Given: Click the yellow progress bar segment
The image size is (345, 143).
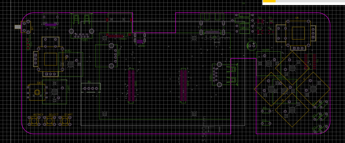Looking at the screenshot, I should click(269, 1).
